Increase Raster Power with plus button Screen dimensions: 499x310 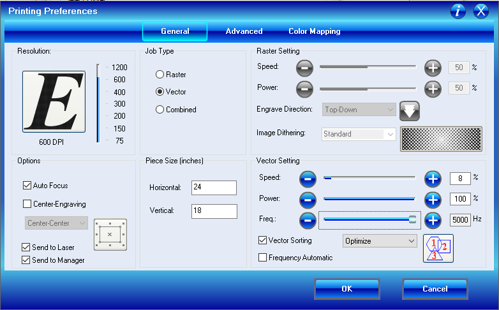[433, 89]
